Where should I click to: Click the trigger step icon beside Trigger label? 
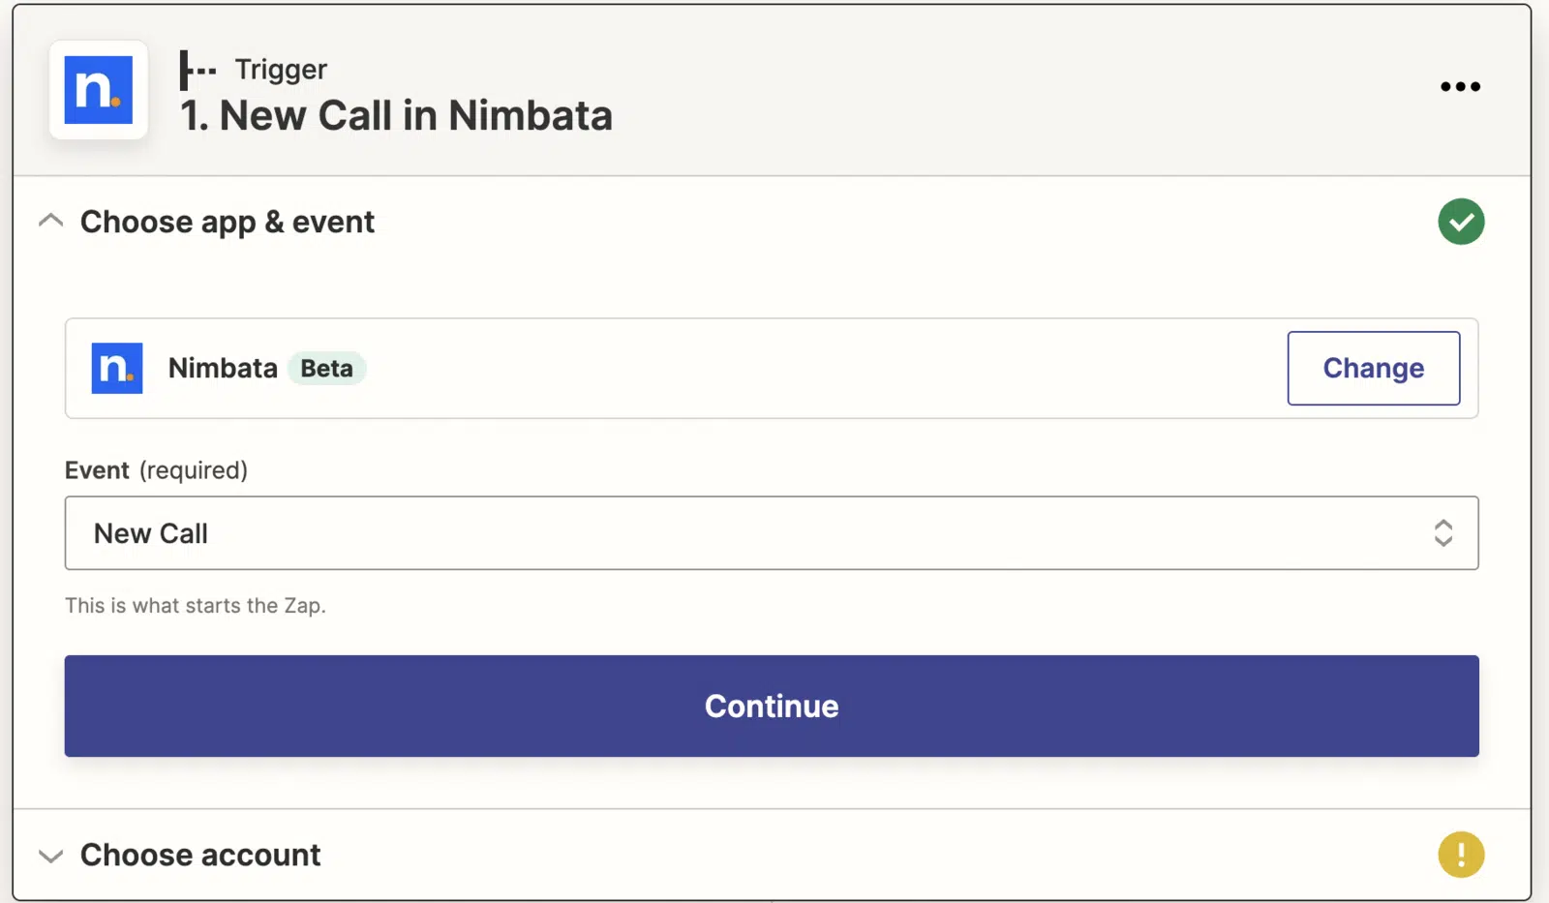click(x=197, y=71)
